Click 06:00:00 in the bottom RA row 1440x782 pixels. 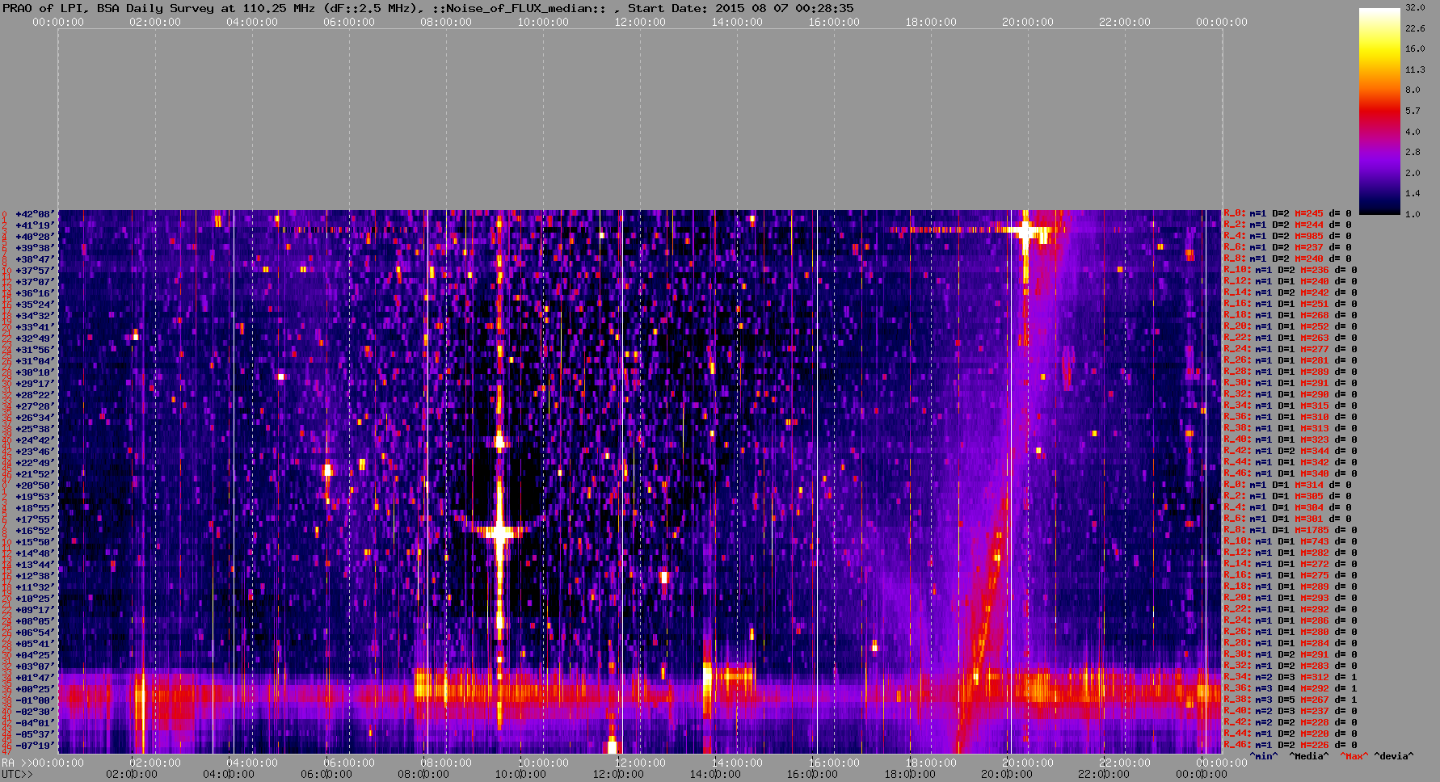coord(349,763)
